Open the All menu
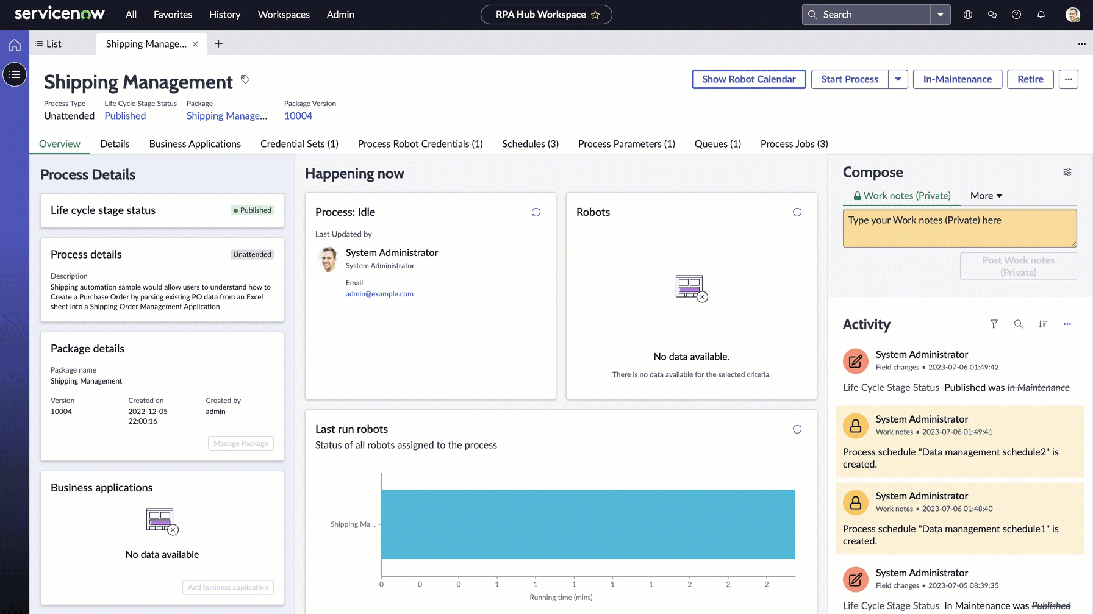Viewport: 1093px width, 614px height. point(131,15)
